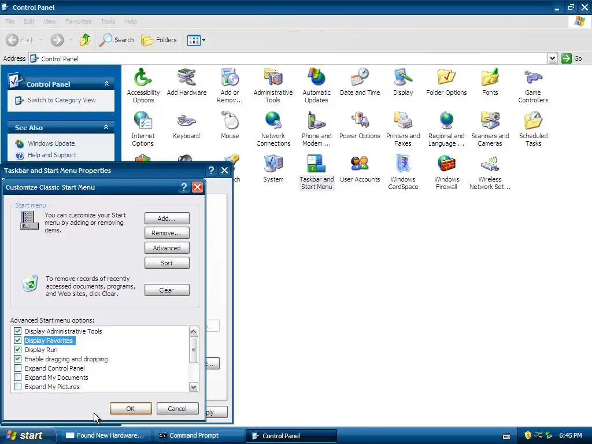Uncheck Display Administrative Tools option

[x=17, y=331]
